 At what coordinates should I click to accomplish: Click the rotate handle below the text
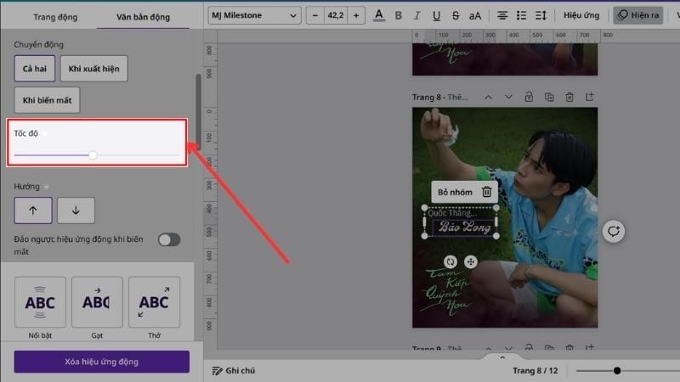[x=450, y=262]
